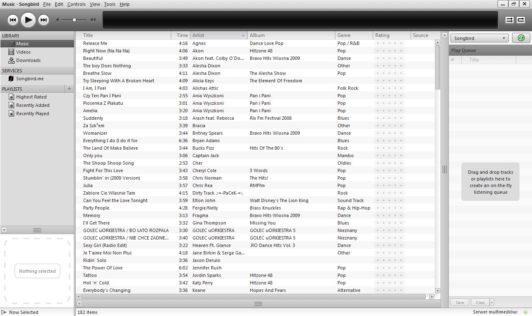The height and width of the screenshot is (316, 532).
Task: Select the artist cell Britney Spears
Action: click(207, 133)
